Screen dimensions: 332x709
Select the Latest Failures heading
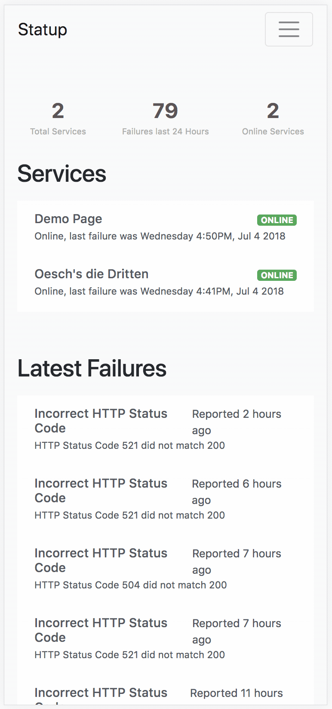[92, 368]
